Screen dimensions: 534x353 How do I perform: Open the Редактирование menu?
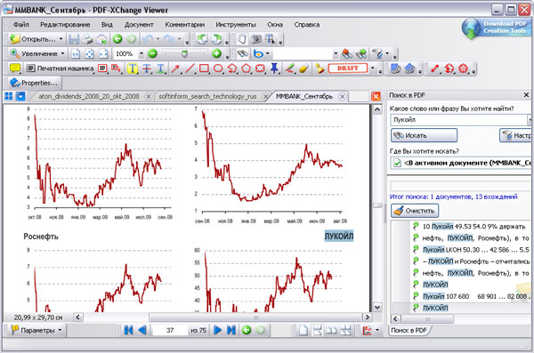coord(65,25)
